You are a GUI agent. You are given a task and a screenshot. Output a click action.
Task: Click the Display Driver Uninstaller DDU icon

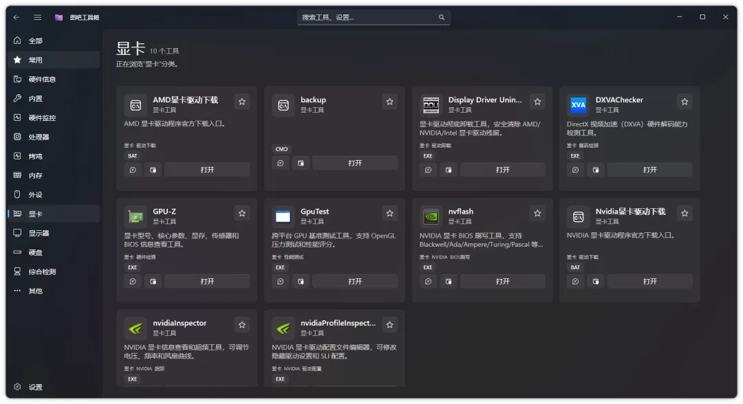431,105
